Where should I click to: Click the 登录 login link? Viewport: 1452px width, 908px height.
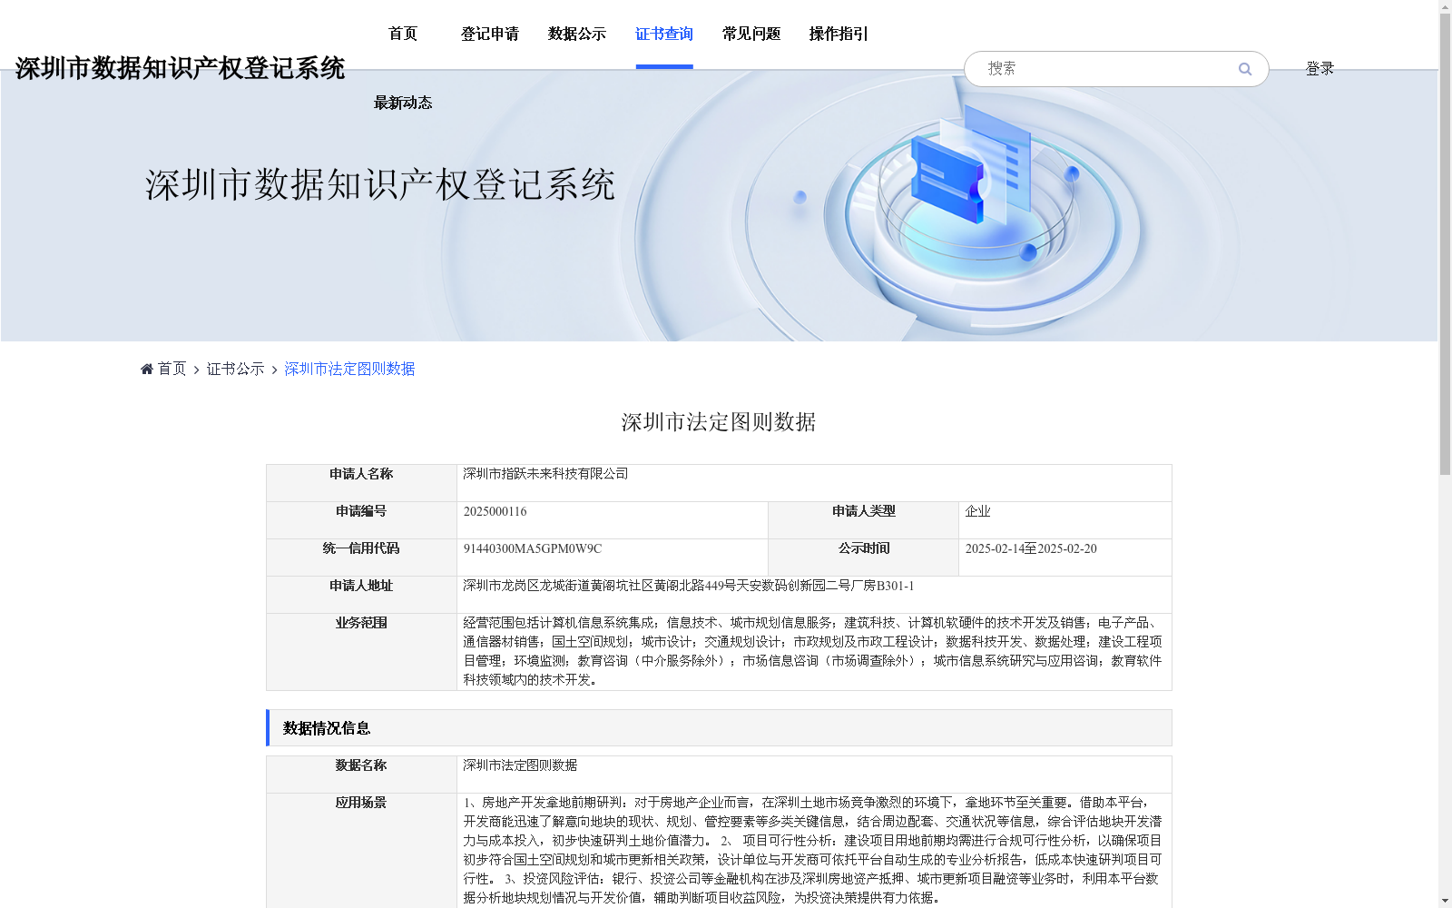[1320, 68]
